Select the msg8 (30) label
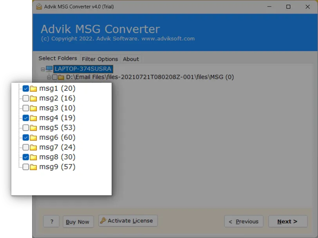The image size is (318, 238). point(57,157)
